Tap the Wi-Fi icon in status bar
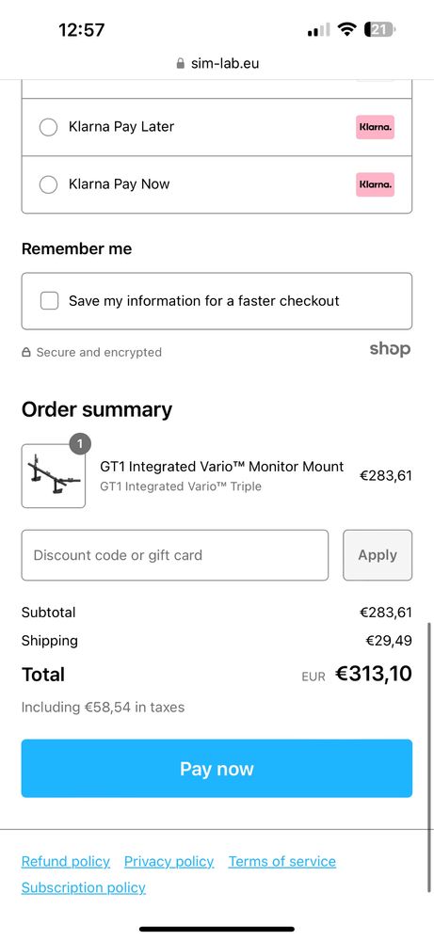 [x=346, y=29]
